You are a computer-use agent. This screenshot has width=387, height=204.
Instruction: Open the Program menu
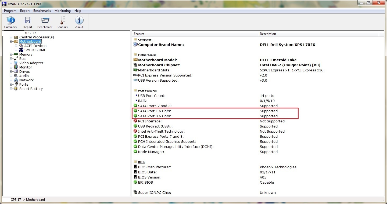point(10,11)
